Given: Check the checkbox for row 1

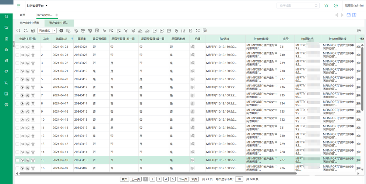Looking at the screenshot, I should (x=17, y=47).
